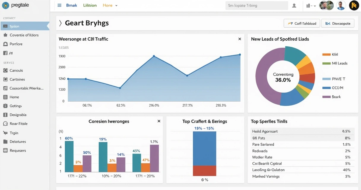Open the Lilinion menu item

click(90, 5)
